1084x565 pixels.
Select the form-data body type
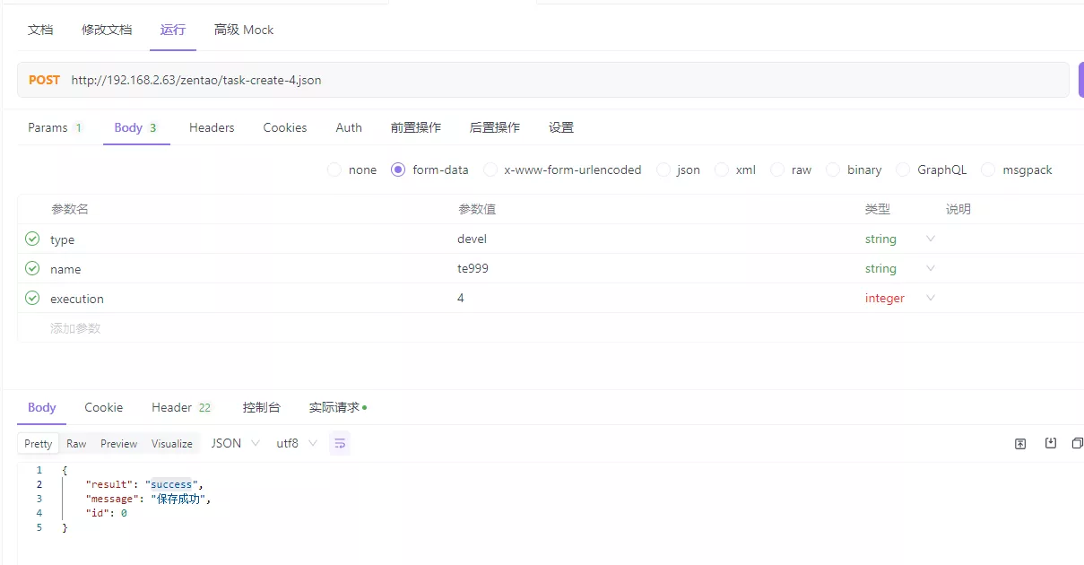(398, 169)
